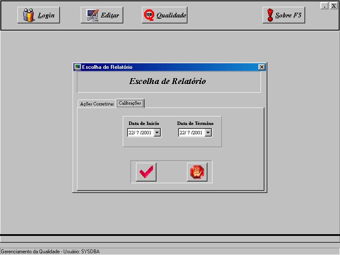Click the people icon on Login button
Viewport: 340px width, 255px height.
28,15
